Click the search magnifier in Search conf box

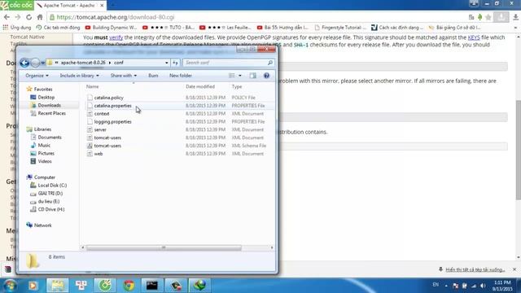270,63
